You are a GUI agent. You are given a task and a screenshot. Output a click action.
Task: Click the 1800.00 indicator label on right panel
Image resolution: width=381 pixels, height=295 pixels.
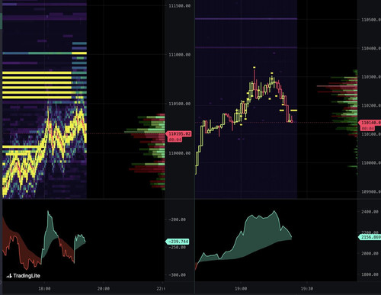click(370, 274)
